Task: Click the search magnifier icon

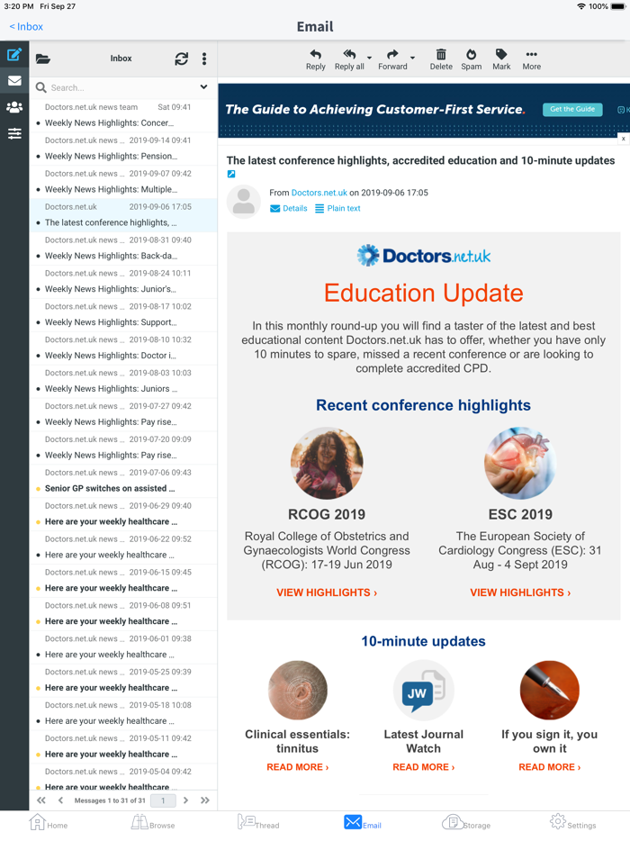Action: 40,87
